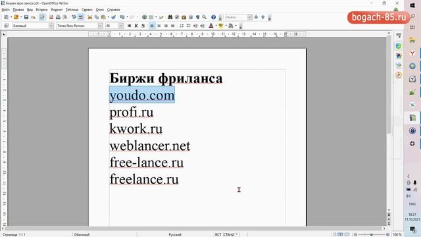Click the New document icon
The width and height of the screenshot is (421, 237).
point(7,17)
